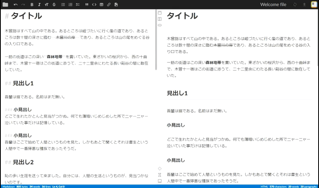This screenshot has width=319, height=188.
Task: Click the bold '森林地帯' text in editor
Action: [55, 57]
